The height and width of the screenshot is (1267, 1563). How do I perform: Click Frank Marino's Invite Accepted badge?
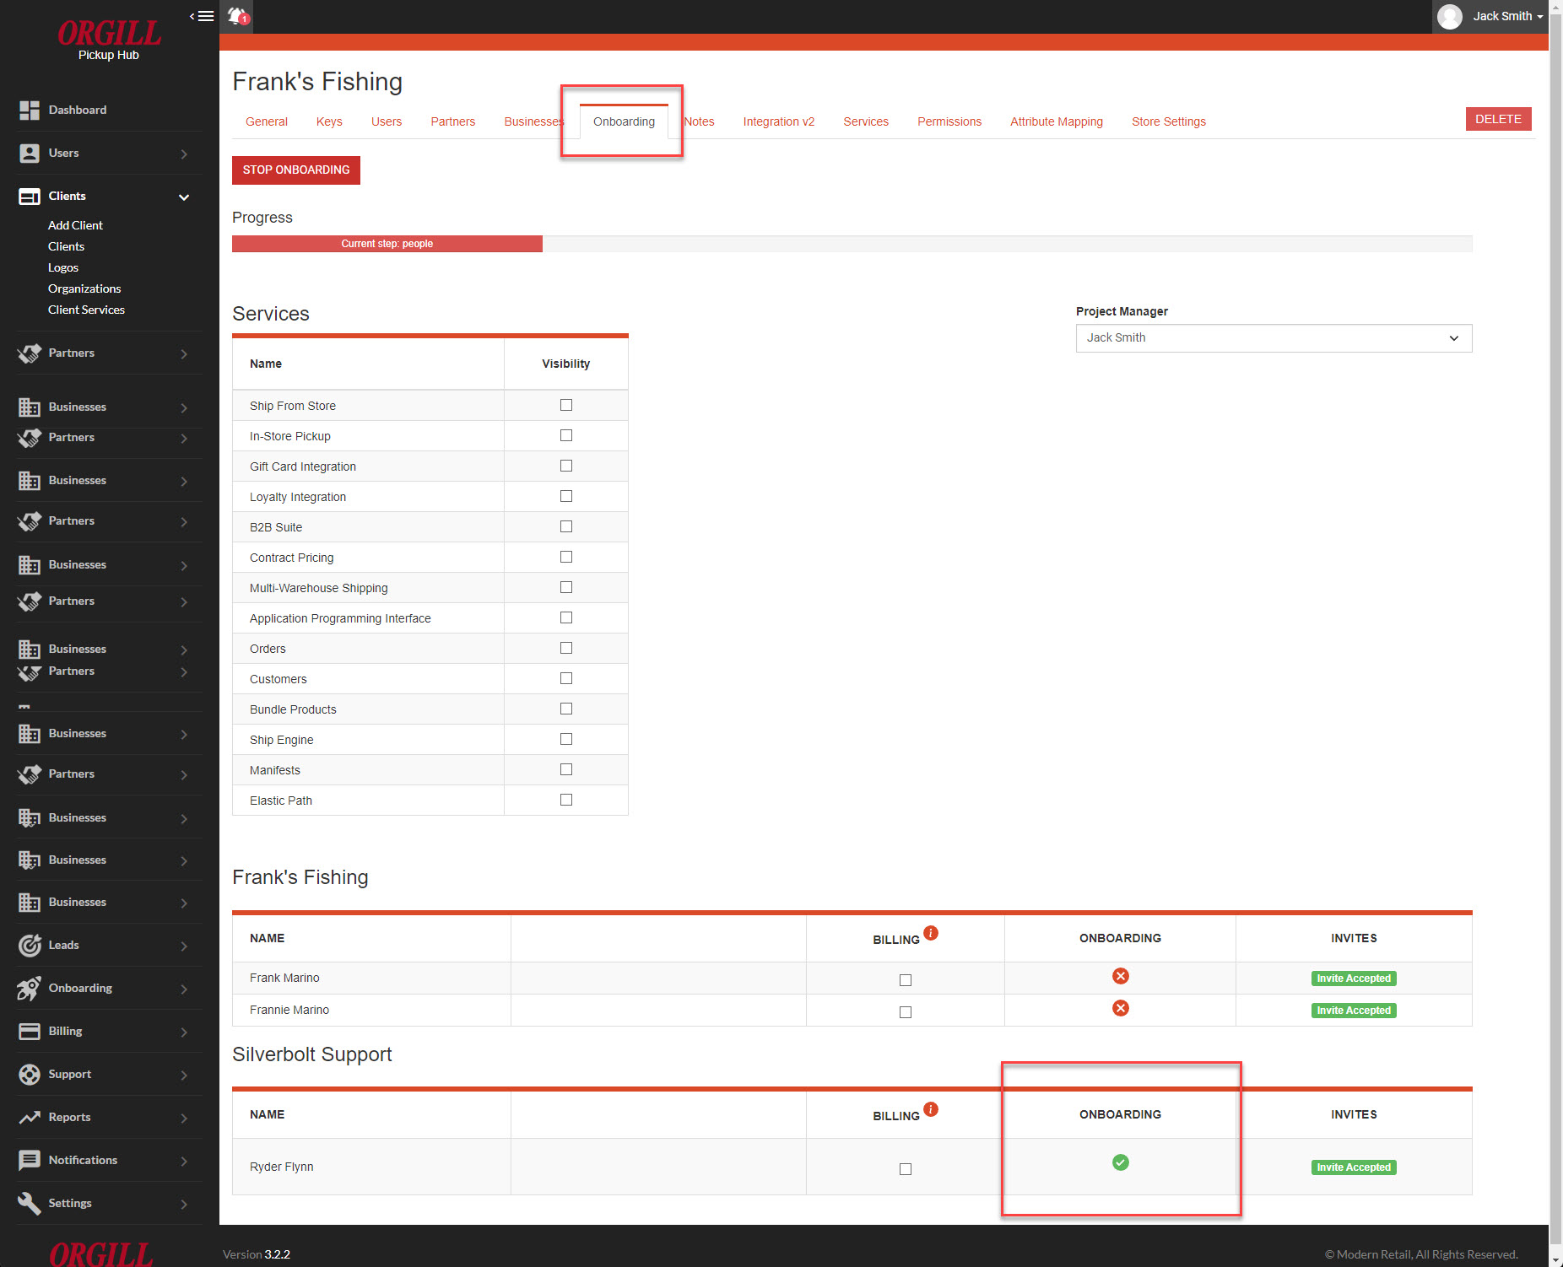(1354, 979)
